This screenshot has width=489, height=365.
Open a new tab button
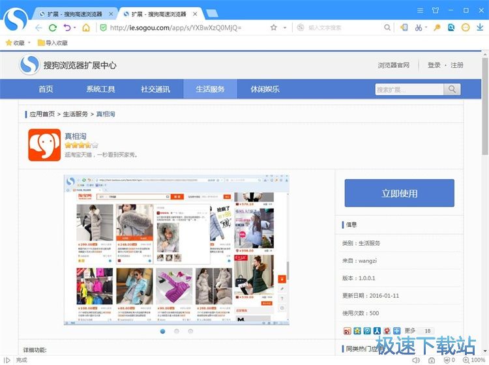(x=212, y=14)
